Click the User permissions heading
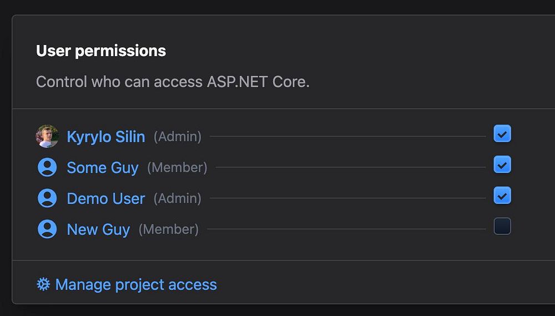Screen dimensions: 555x316 101,51
